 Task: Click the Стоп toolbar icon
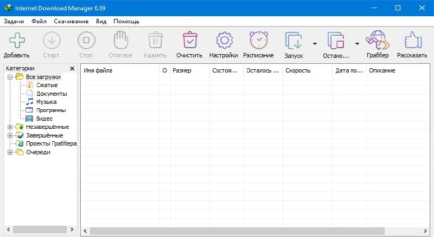tap(86, 41)
